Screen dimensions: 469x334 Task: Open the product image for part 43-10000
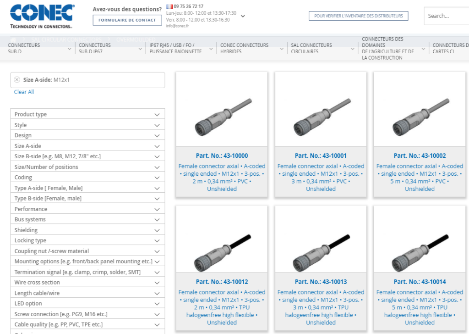[222, 110]
